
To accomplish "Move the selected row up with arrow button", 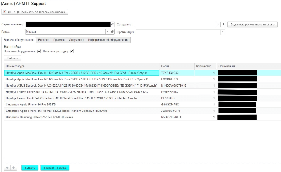I will point(7,168).
